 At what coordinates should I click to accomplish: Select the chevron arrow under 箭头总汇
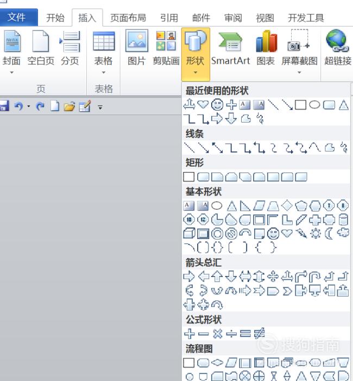287,291
